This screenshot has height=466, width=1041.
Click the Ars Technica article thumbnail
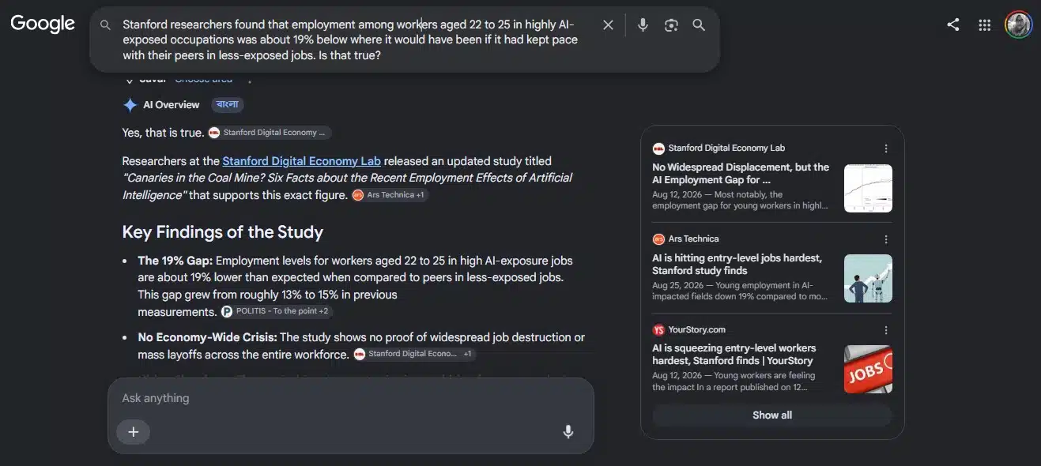(868, 278)
